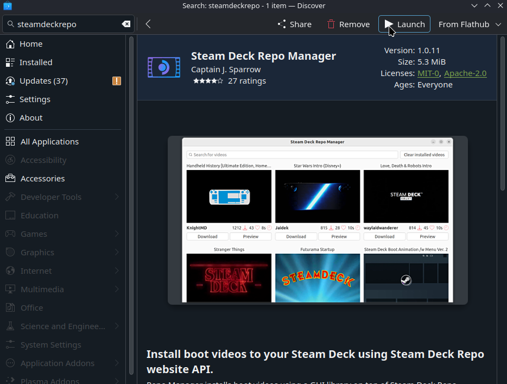Click the Share icon
507x384 pixels.
click(282, 24)
